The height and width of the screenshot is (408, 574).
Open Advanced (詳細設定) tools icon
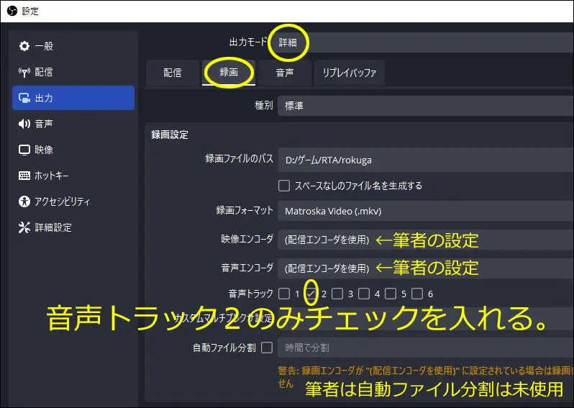click(24, 227)
